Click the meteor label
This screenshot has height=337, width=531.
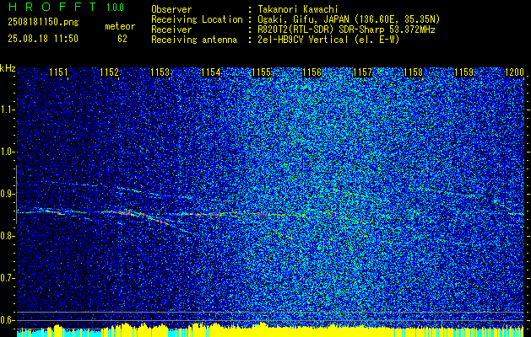[120, 26]
